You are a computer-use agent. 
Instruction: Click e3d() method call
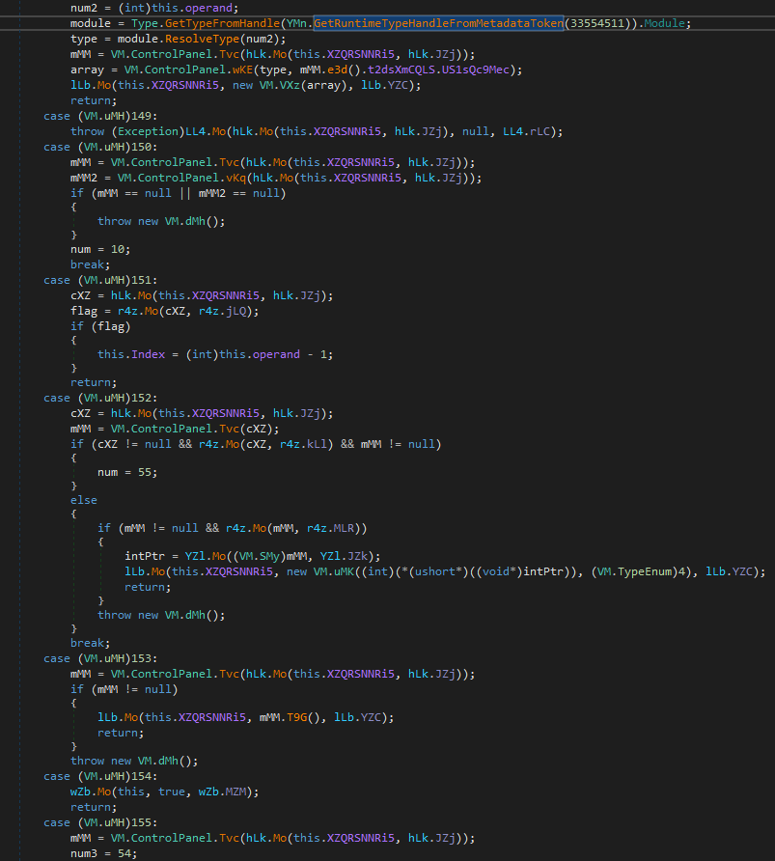344,69
